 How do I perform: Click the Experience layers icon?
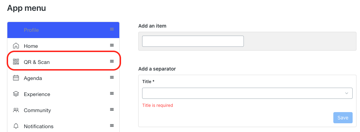[x=16, y=94]
